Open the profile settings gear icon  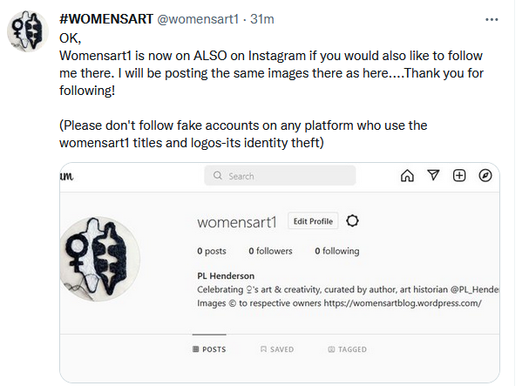pyautogui.click(x=352, y=221)
